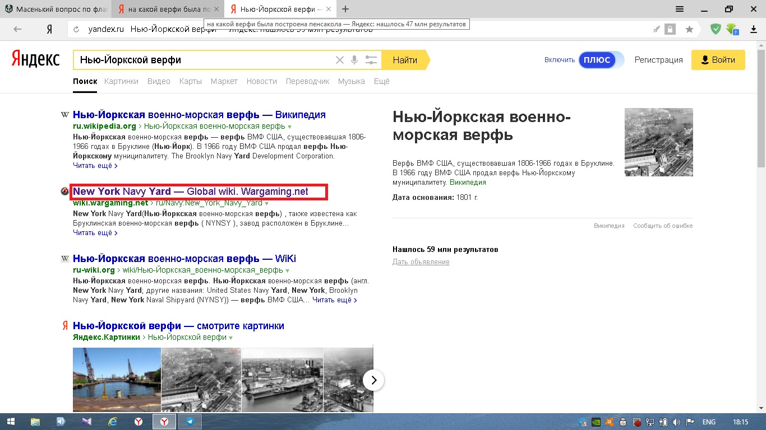Click 'Дать объявление' link

[421, 261]
